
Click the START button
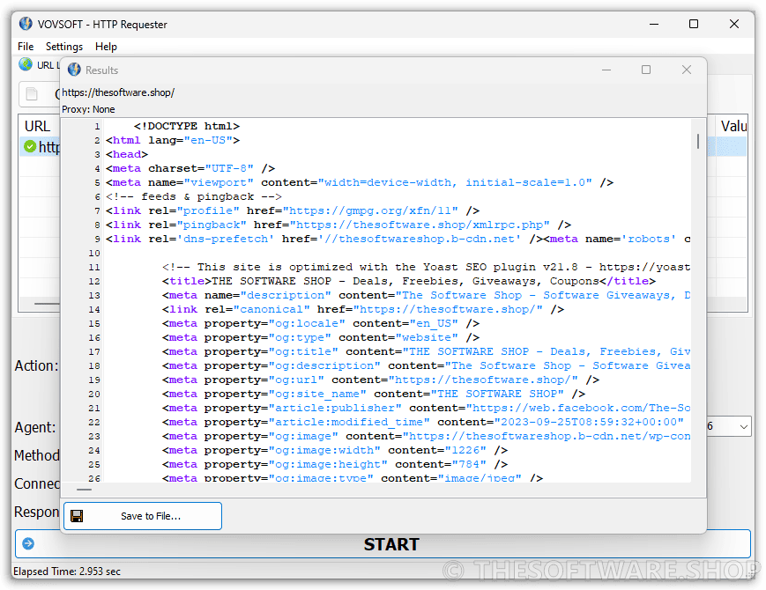point(383,543)
